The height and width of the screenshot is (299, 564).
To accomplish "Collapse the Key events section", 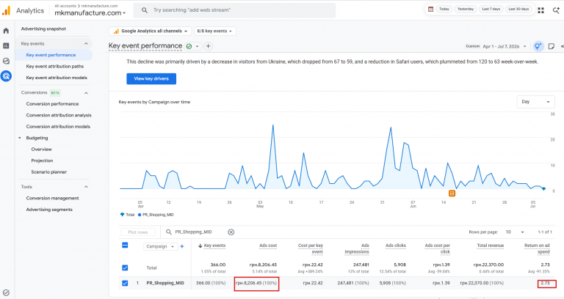I will [87, 44].
